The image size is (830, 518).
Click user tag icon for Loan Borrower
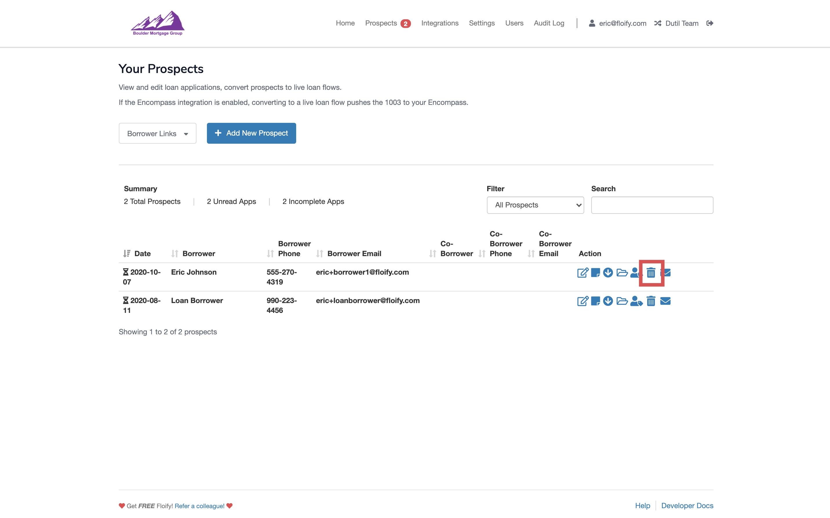(636, 301)
